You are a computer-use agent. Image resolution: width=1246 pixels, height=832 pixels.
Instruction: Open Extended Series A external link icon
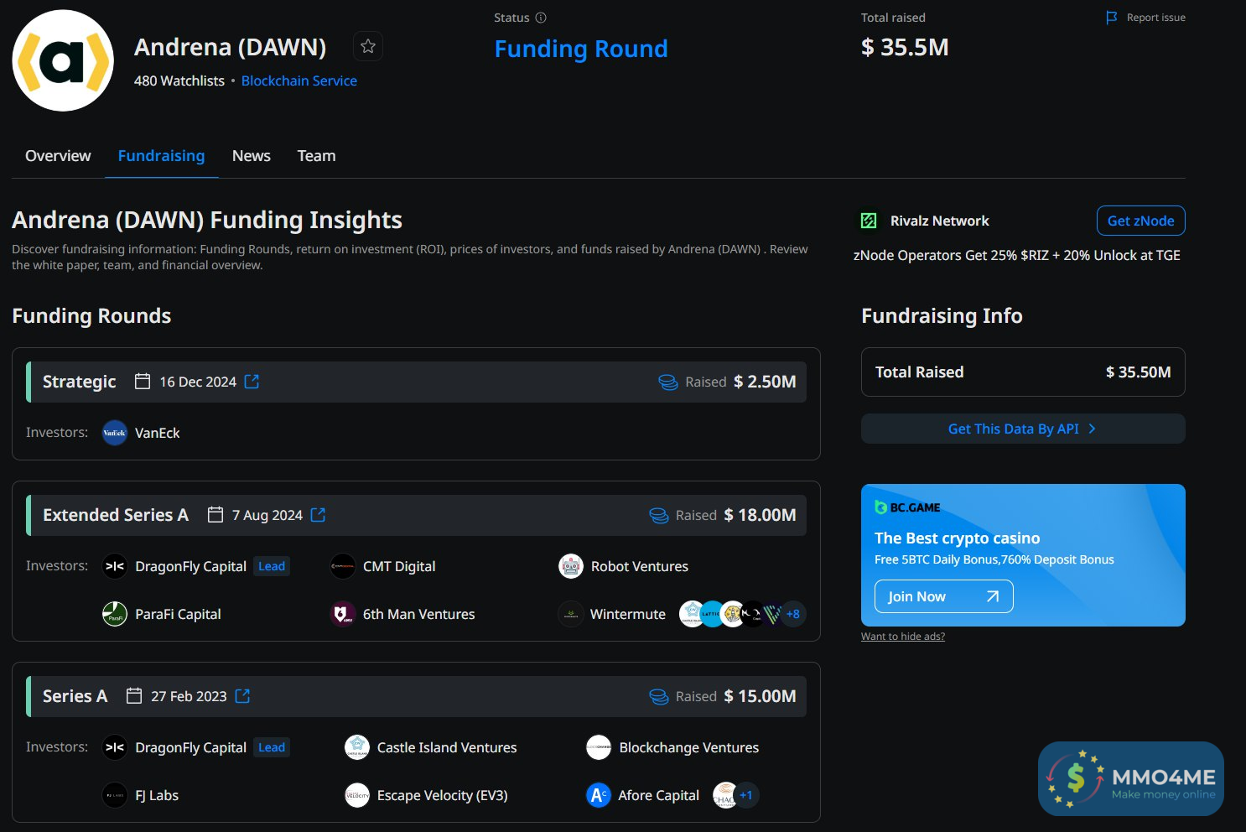click(x=318, y=515)
